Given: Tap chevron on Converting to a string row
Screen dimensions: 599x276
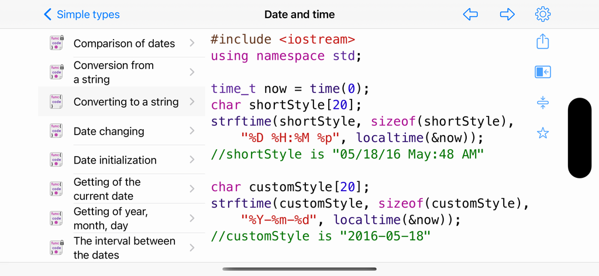Looking at the screenshot, I should click(x=192, y=102).
